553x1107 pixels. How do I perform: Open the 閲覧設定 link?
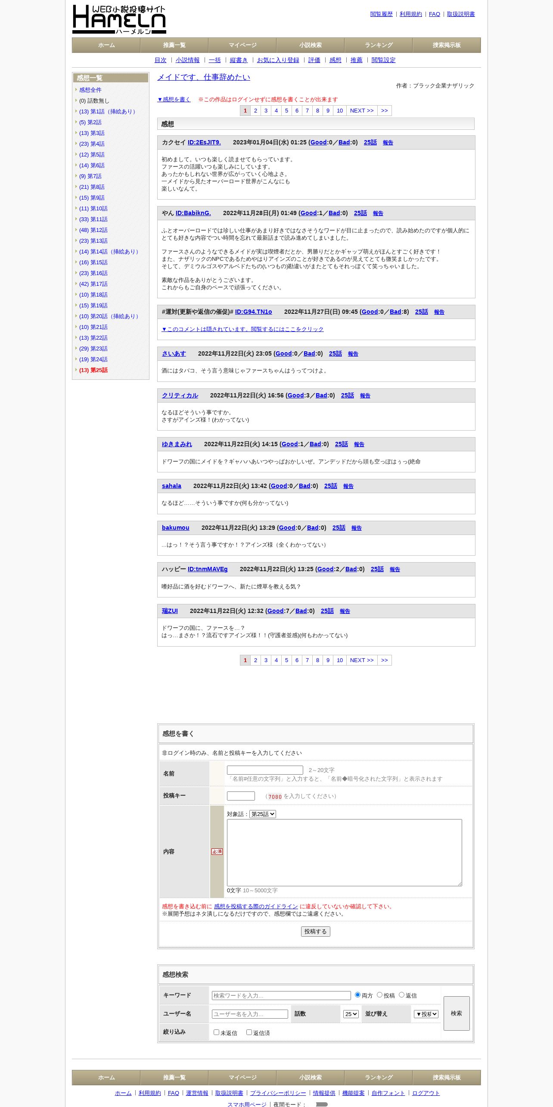pos(383,60)
